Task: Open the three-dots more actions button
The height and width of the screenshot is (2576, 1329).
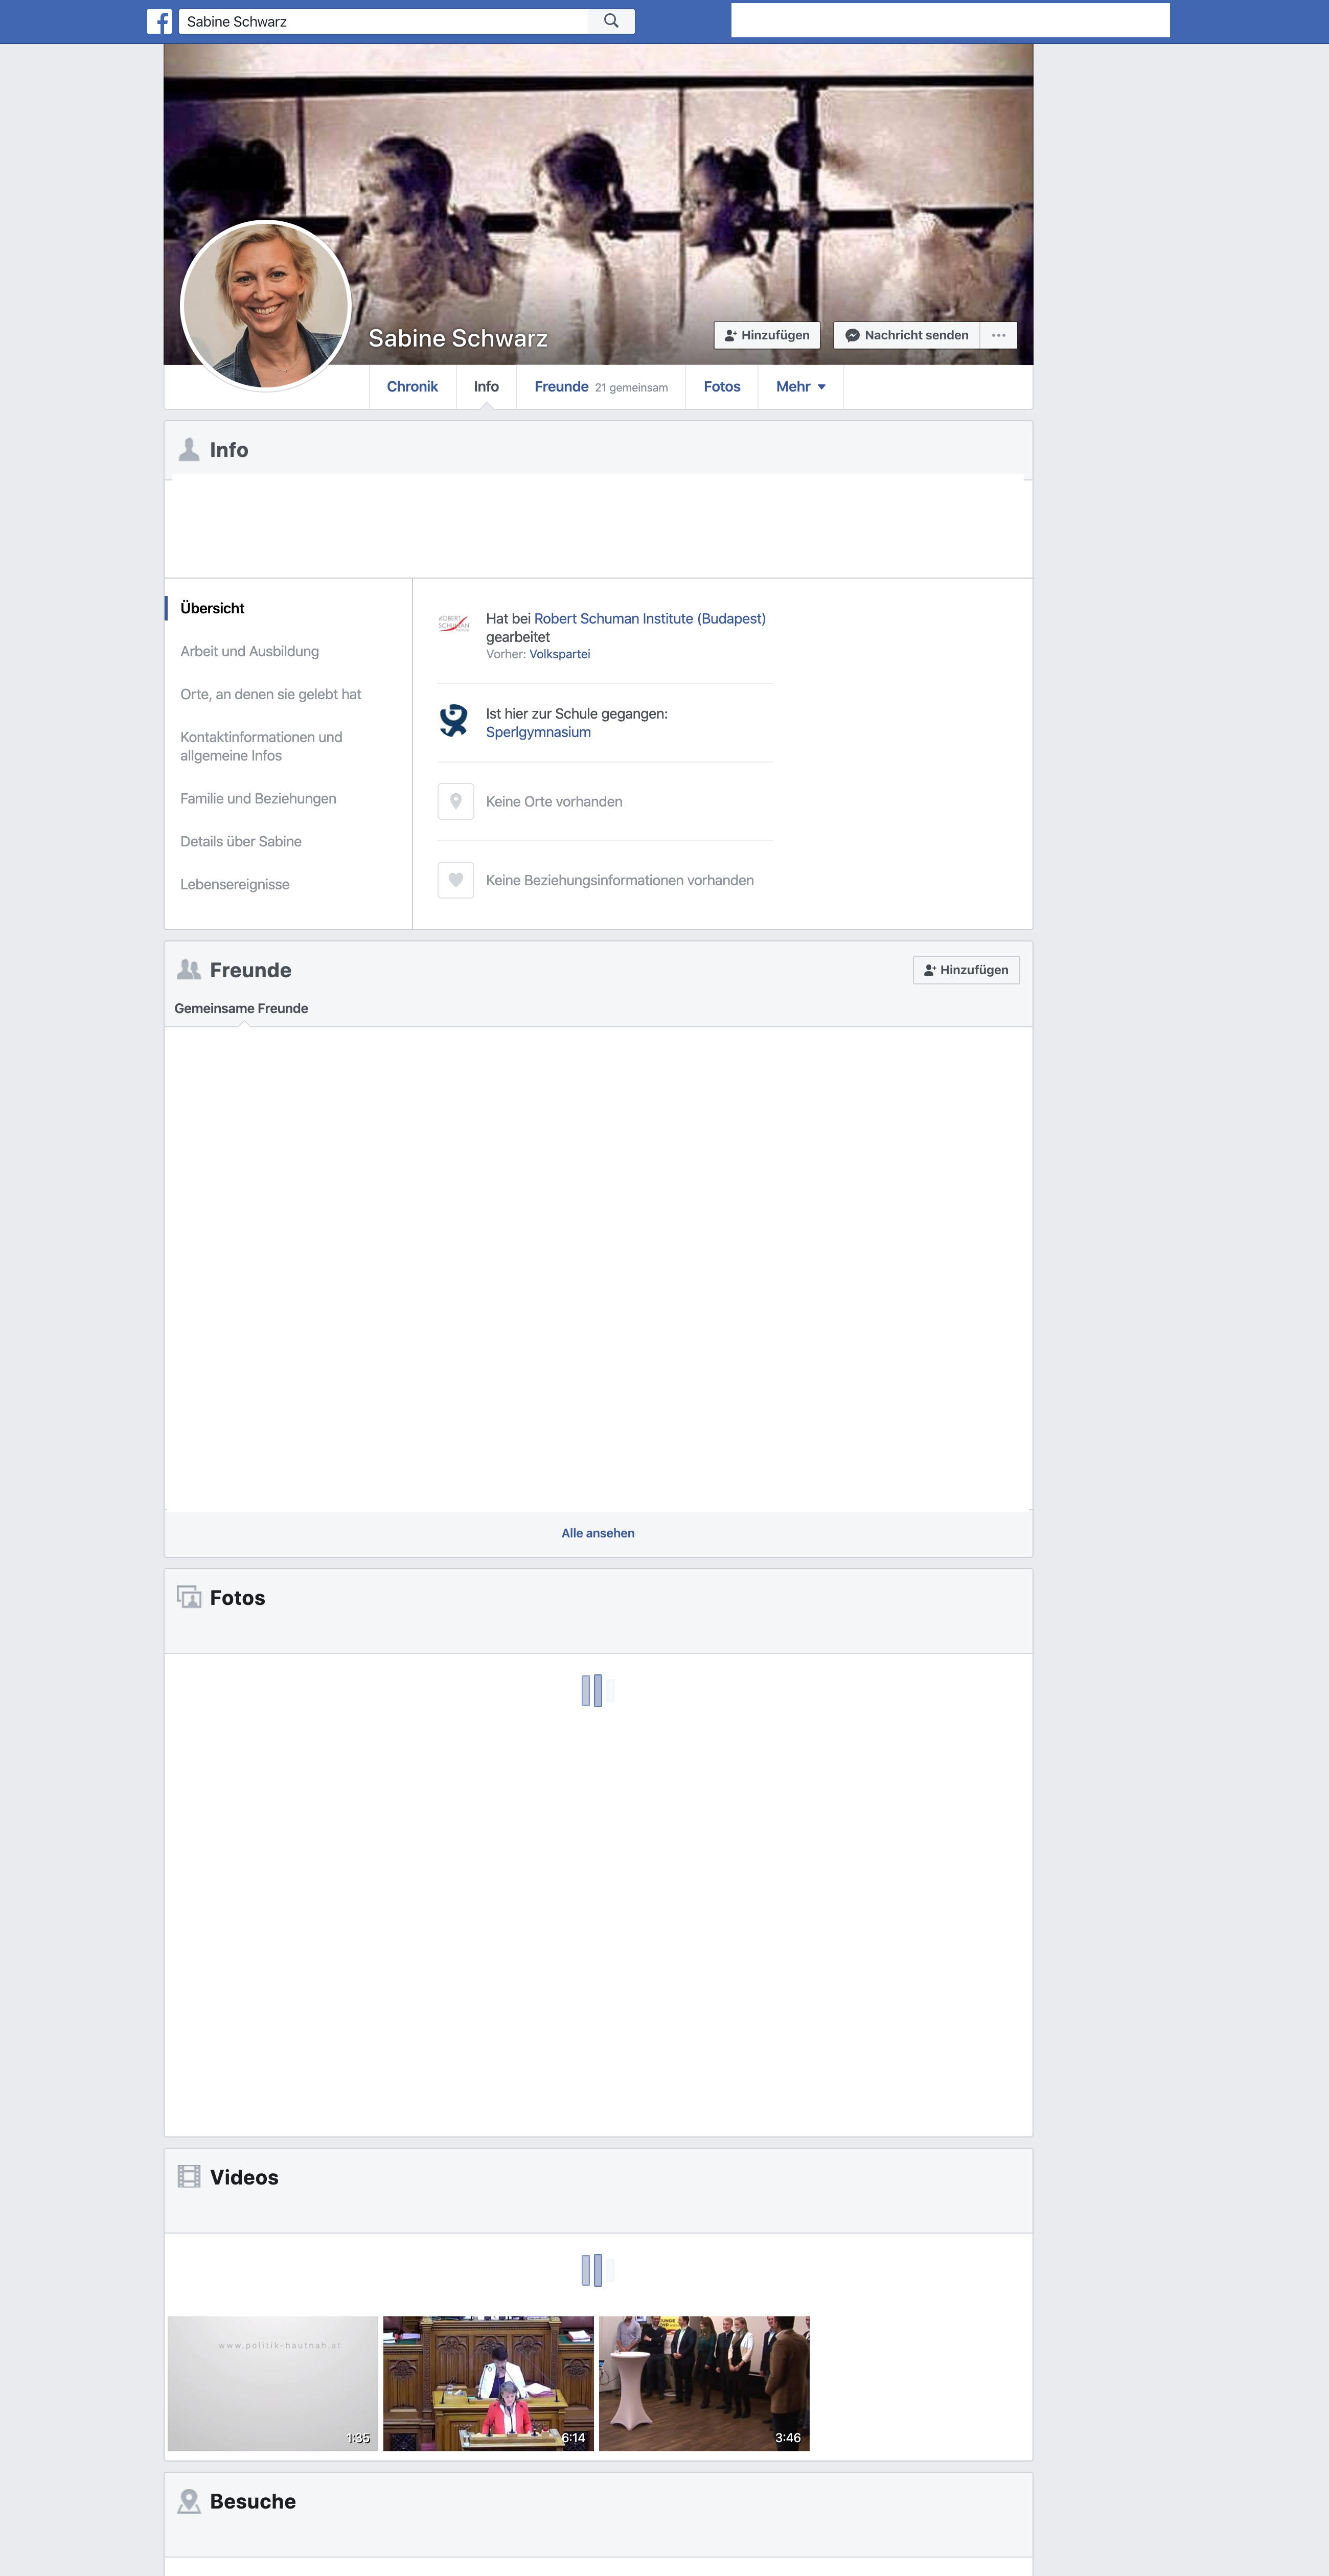Action: tap(998, 335)
